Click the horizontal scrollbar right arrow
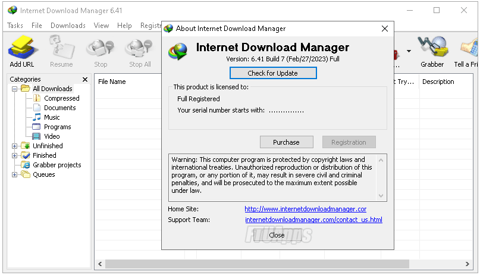The height and width of the screenshot is (275, 480). coord(467,264)
